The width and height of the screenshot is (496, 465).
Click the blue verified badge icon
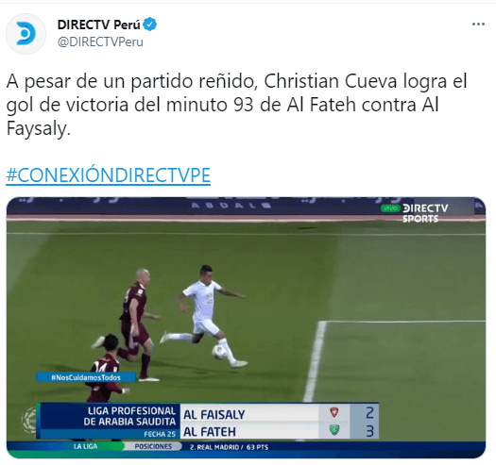point(149,25)
